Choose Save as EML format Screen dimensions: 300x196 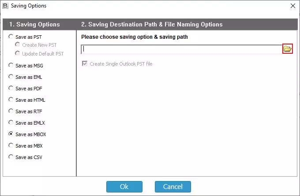(11, 77)
